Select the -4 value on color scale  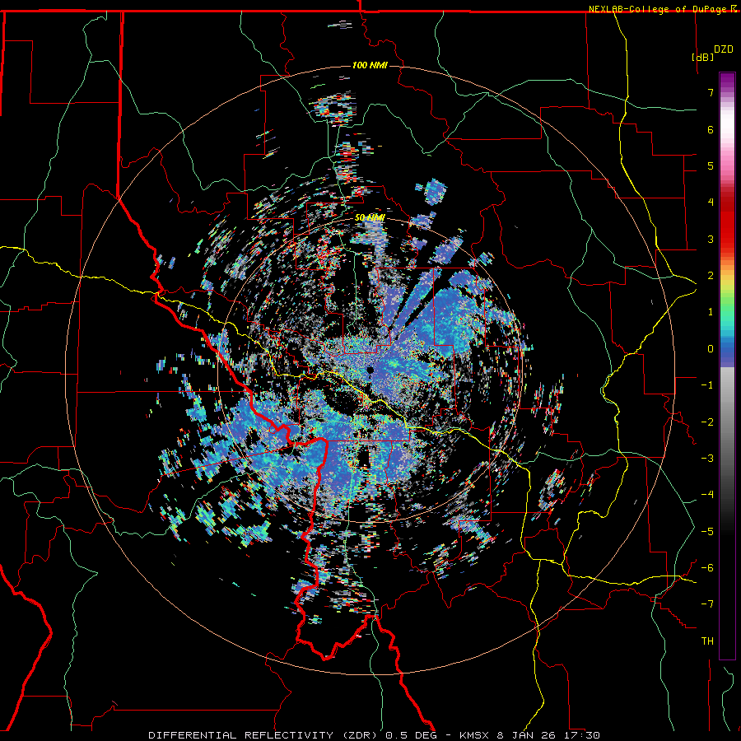click(707, 495)
